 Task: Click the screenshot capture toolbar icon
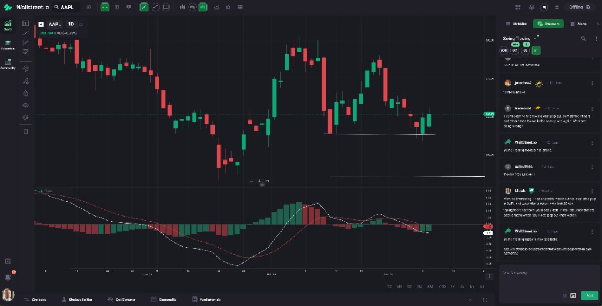coord(117,7)
